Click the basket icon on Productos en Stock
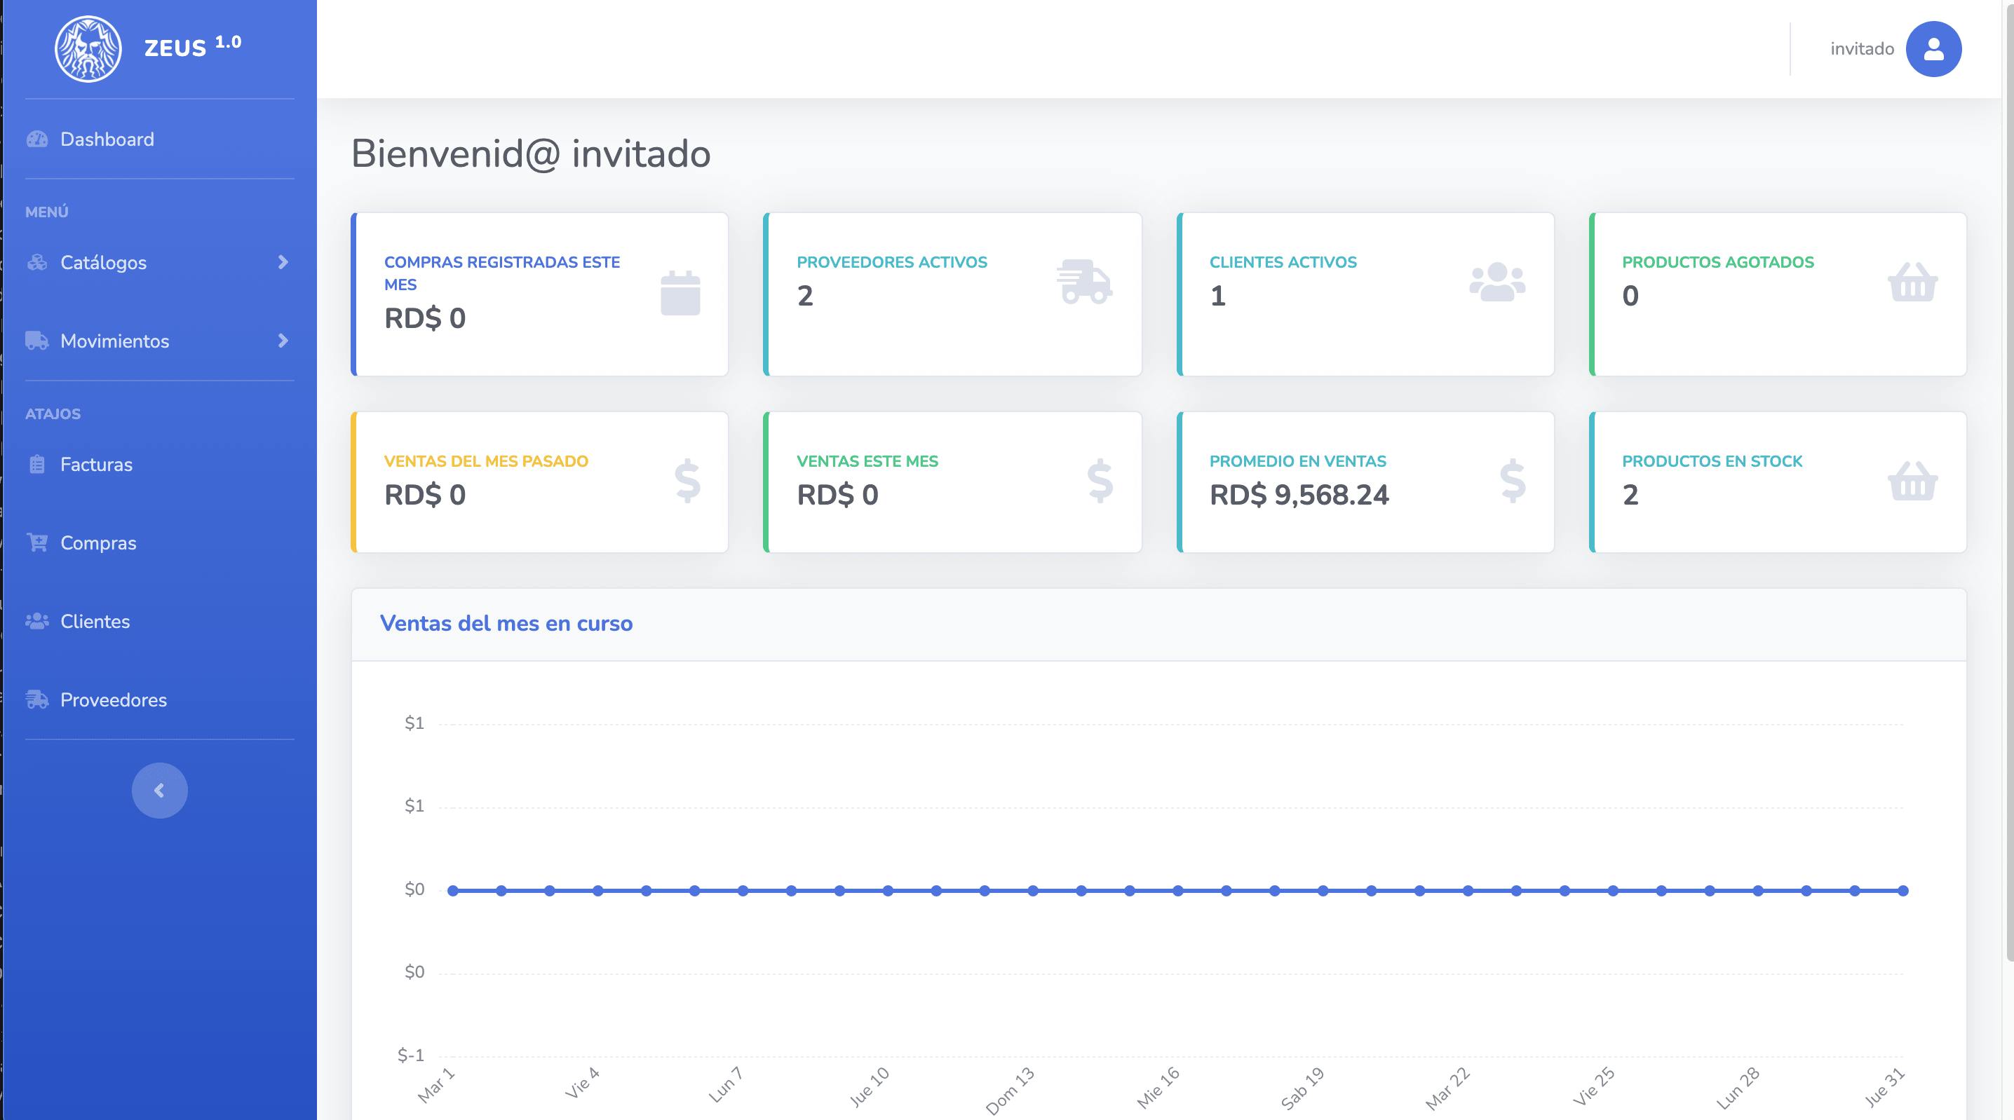This screenshot has width=2014, height=1120. (x=1912, y=481)
